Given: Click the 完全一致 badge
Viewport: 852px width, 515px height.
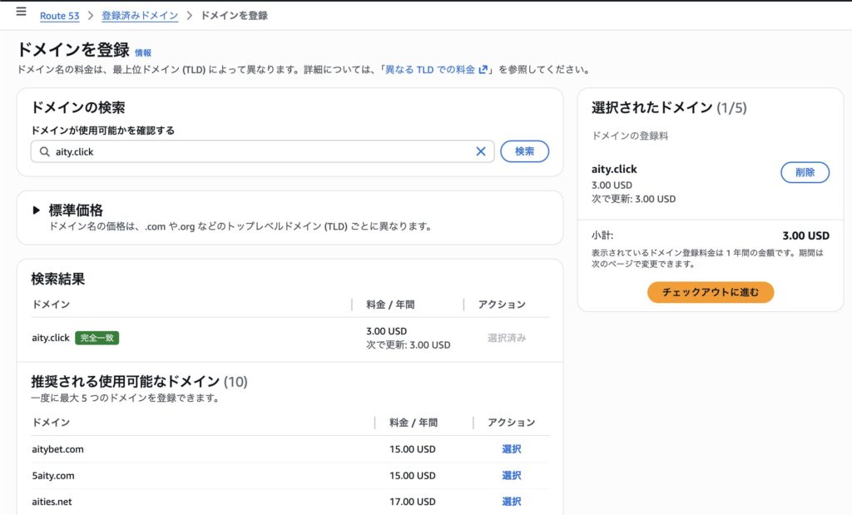Looking at the screenshot, I should coord(97,338).
